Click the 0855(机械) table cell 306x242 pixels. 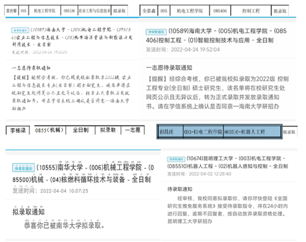tap(50, 130)
